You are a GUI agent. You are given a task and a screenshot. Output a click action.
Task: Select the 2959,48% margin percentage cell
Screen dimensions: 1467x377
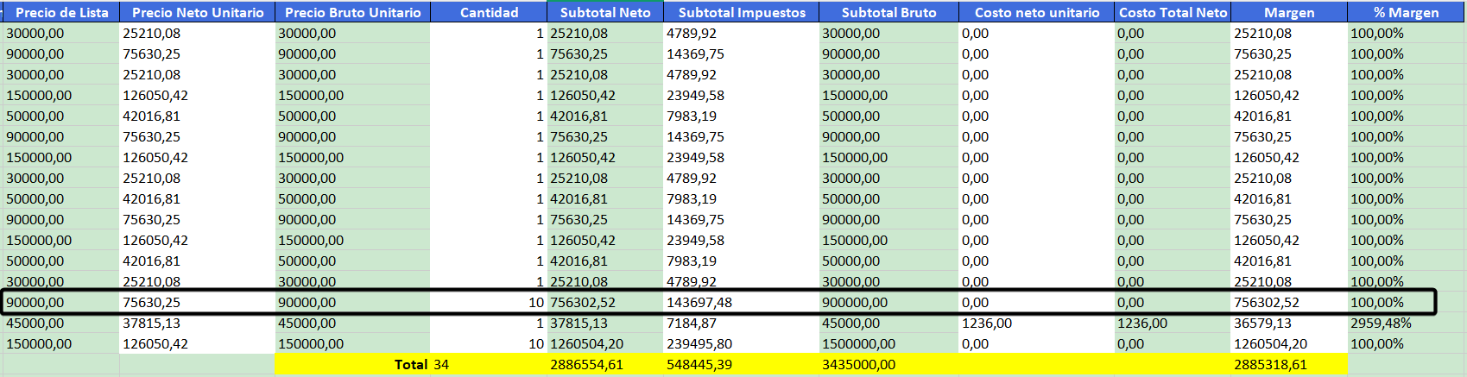click(1406, 324)
